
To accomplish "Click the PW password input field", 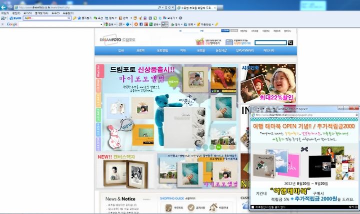I will pos(212,31).
